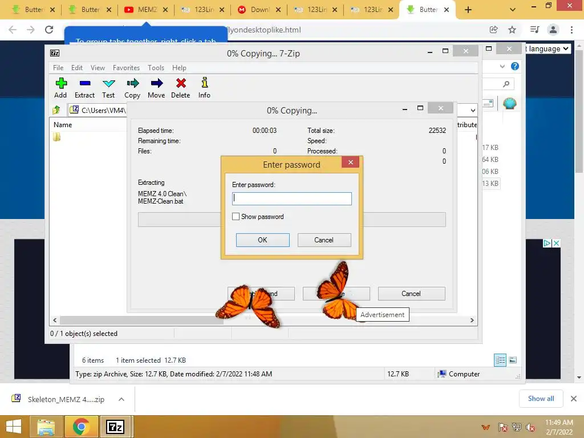Screen dimensions: 584x438
Task: Click the Chrome share page icon
Action: [x=493, y=30]
